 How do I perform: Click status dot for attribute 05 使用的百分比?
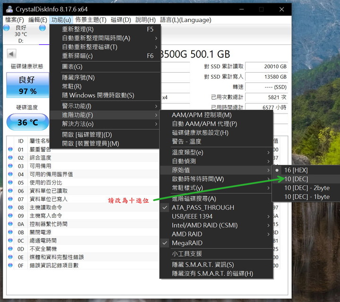10,182
